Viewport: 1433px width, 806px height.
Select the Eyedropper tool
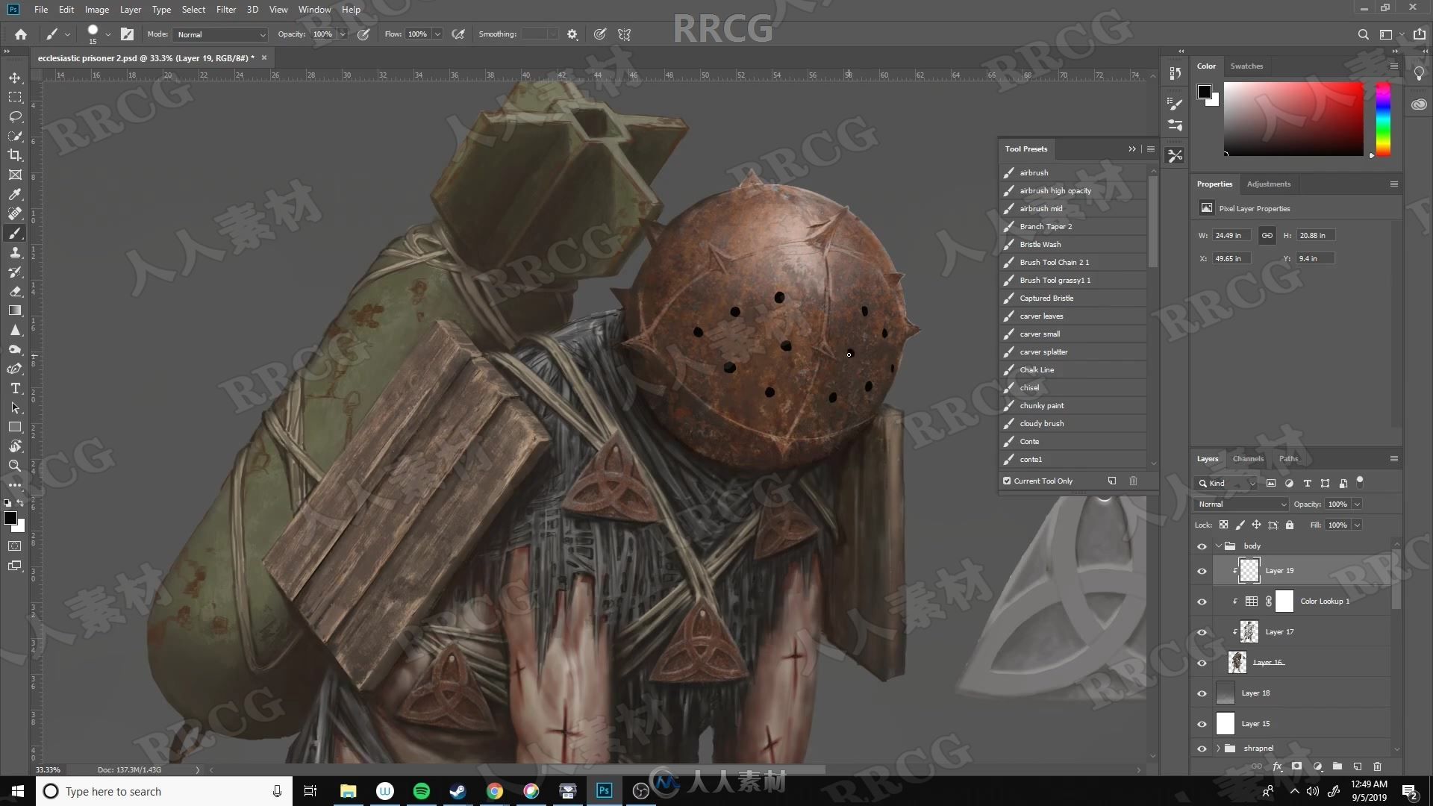coord(15,194)
